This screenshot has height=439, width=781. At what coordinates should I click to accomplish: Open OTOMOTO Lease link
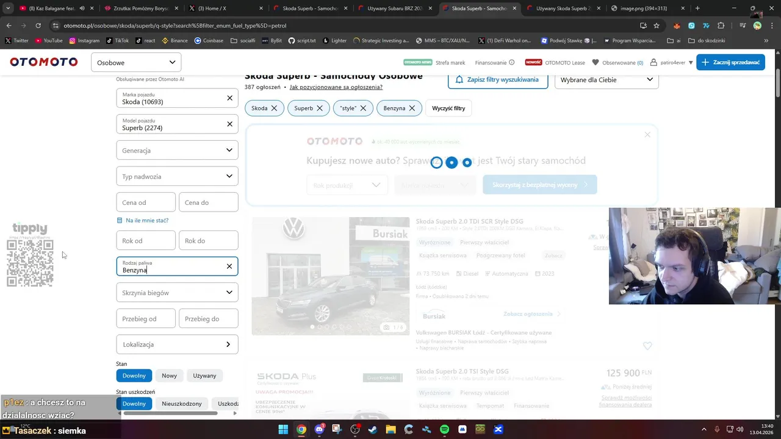[564, 62]
